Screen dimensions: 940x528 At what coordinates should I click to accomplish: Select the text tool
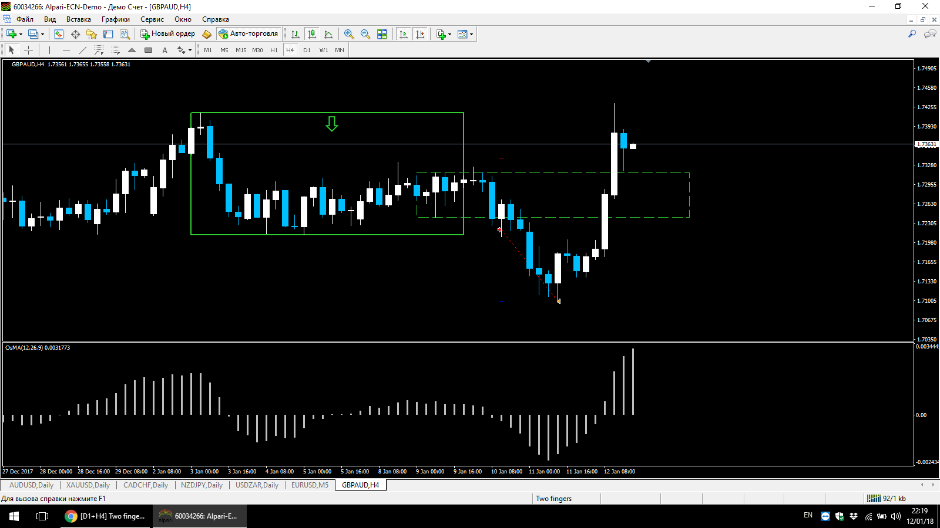[x=165, y=50]
